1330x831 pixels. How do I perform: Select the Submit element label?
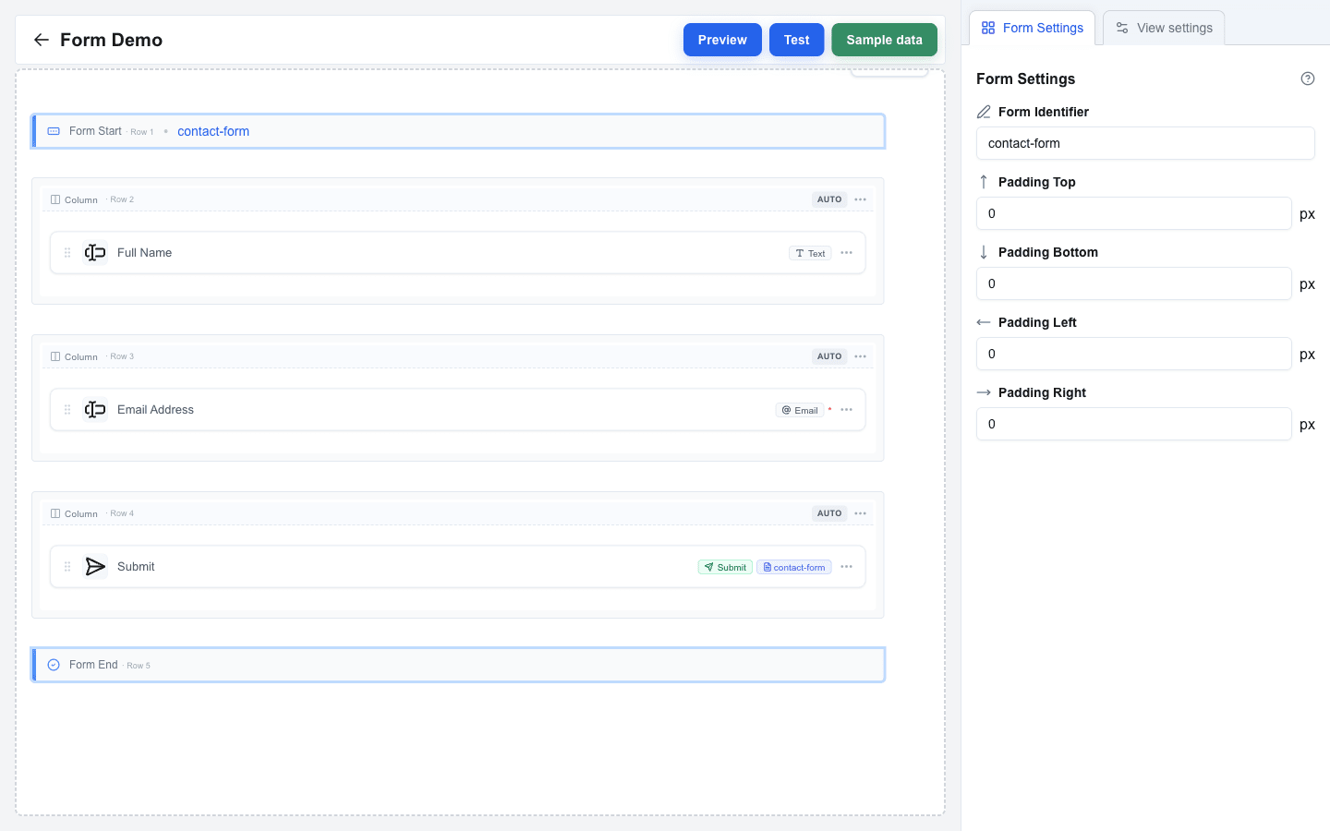pyautogui.click(x=136, y=567)
